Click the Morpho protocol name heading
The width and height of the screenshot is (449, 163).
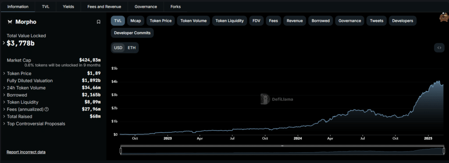pos(26,22)
